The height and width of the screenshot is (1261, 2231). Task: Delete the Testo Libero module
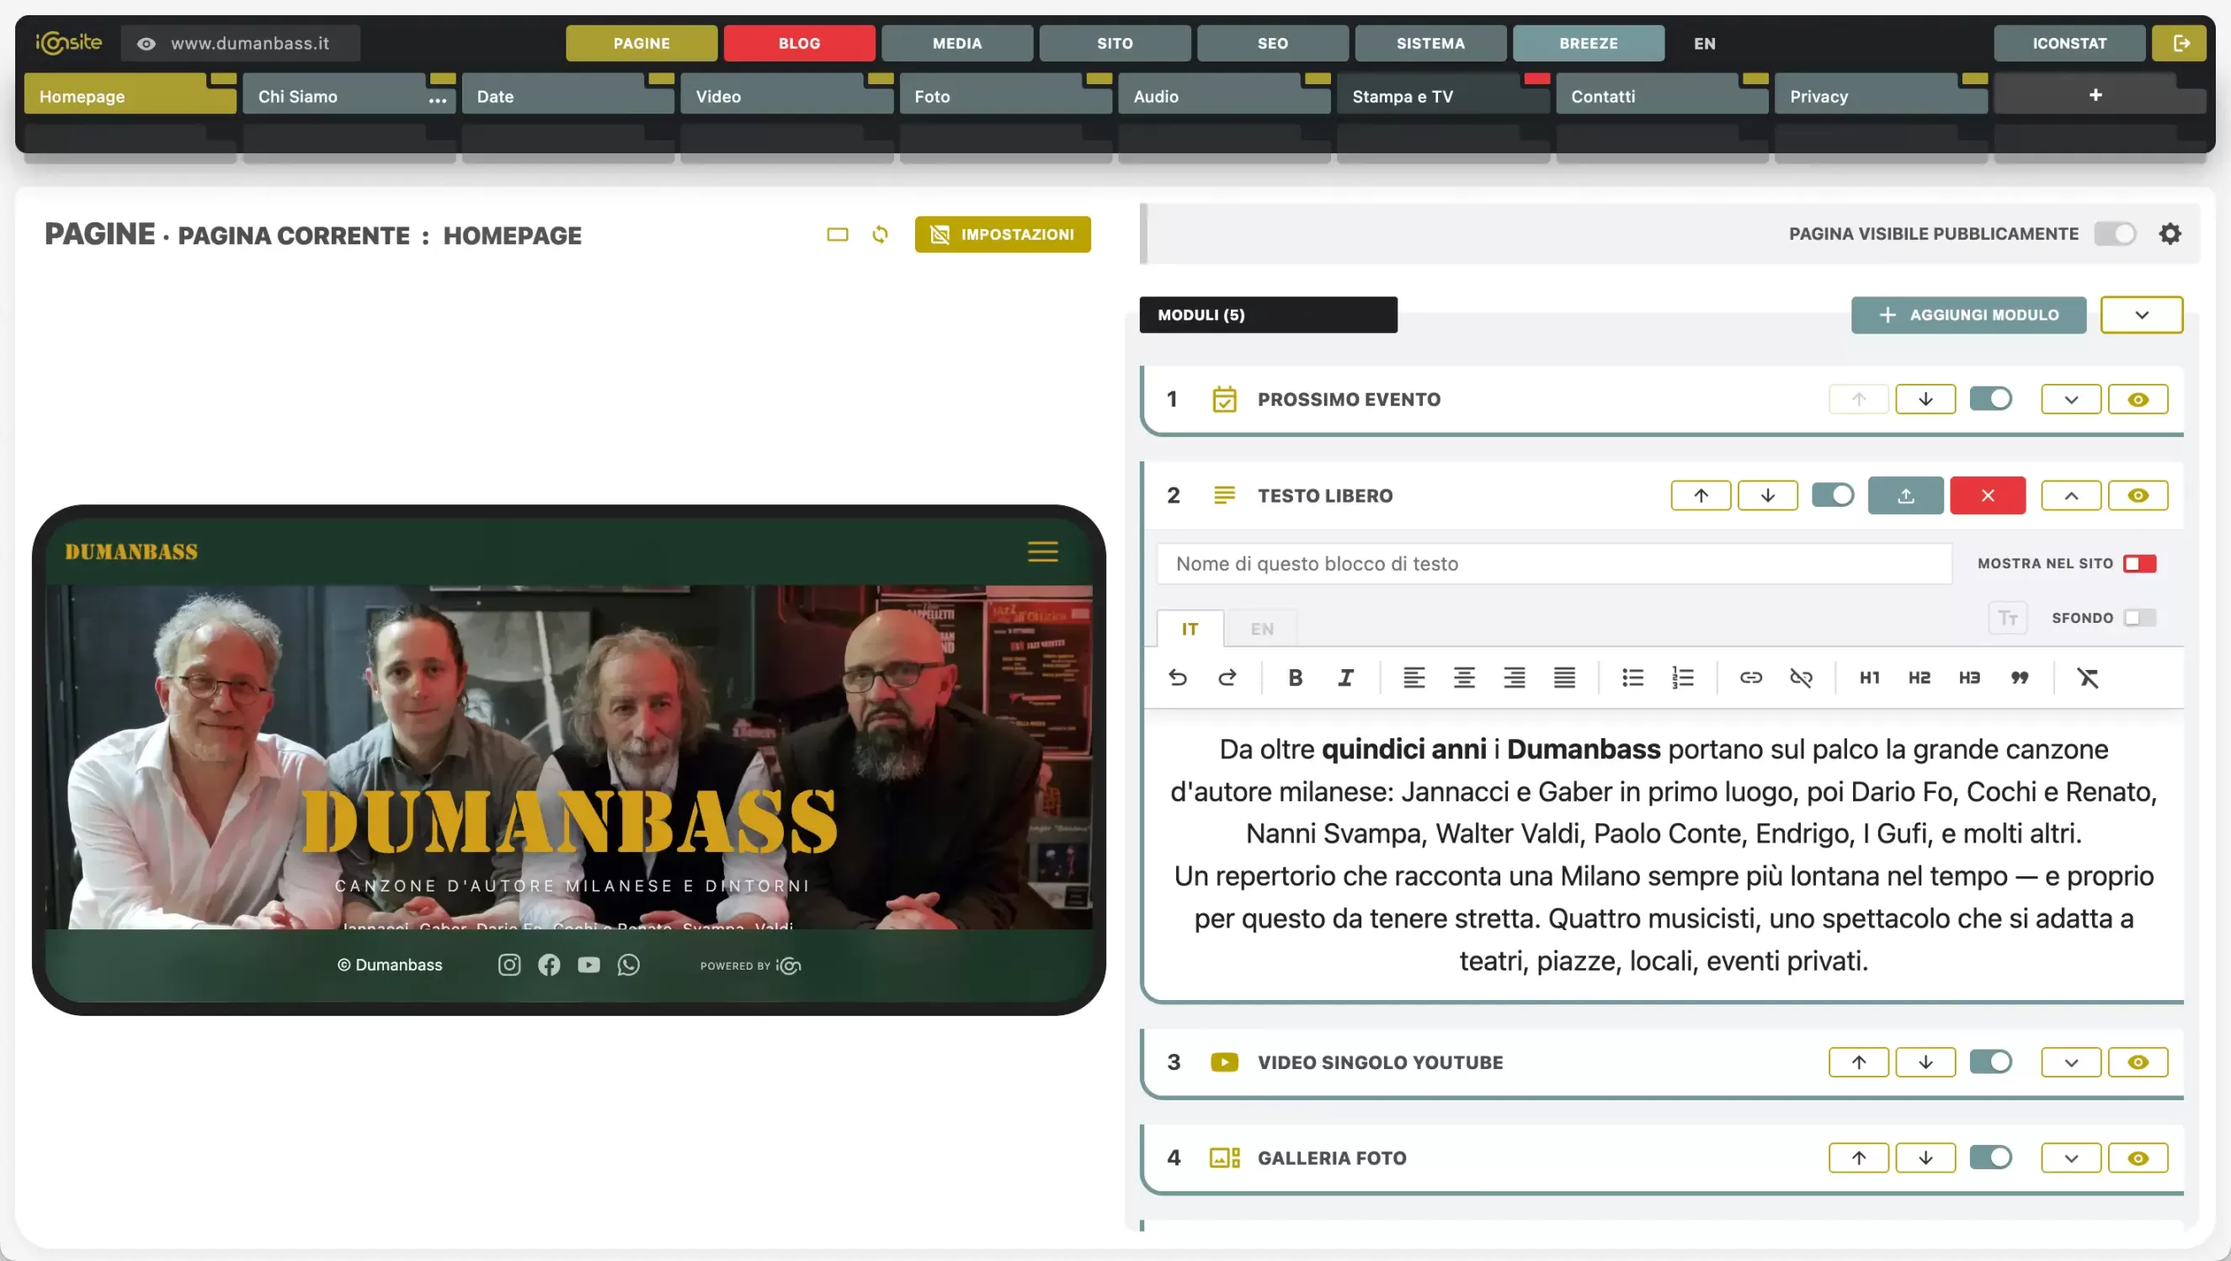click(x=1988, y=495)
